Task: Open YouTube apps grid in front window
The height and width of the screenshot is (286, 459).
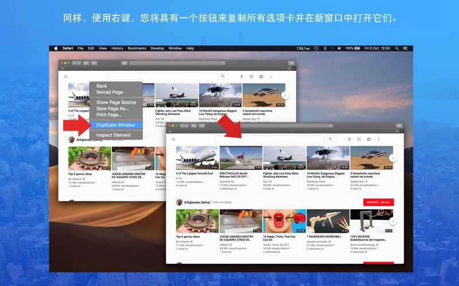Action: (x=359, y=139)
